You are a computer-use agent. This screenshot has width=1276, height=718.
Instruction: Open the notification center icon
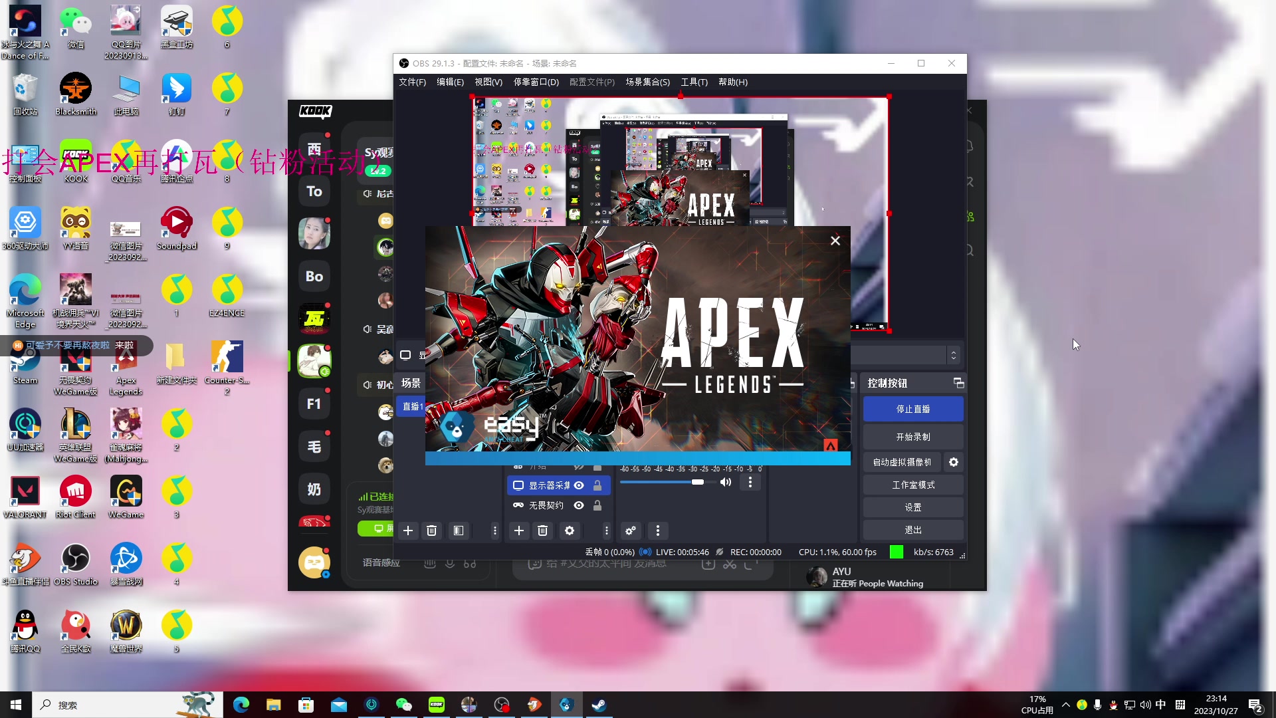click(x=1255, y=705)
